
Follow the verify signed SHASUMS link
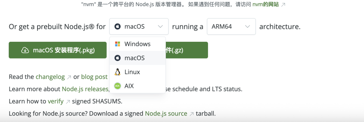click(56, 101)
